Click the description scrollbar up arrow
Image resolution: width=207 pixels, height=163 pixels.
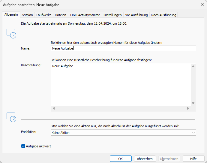[193, 66]
